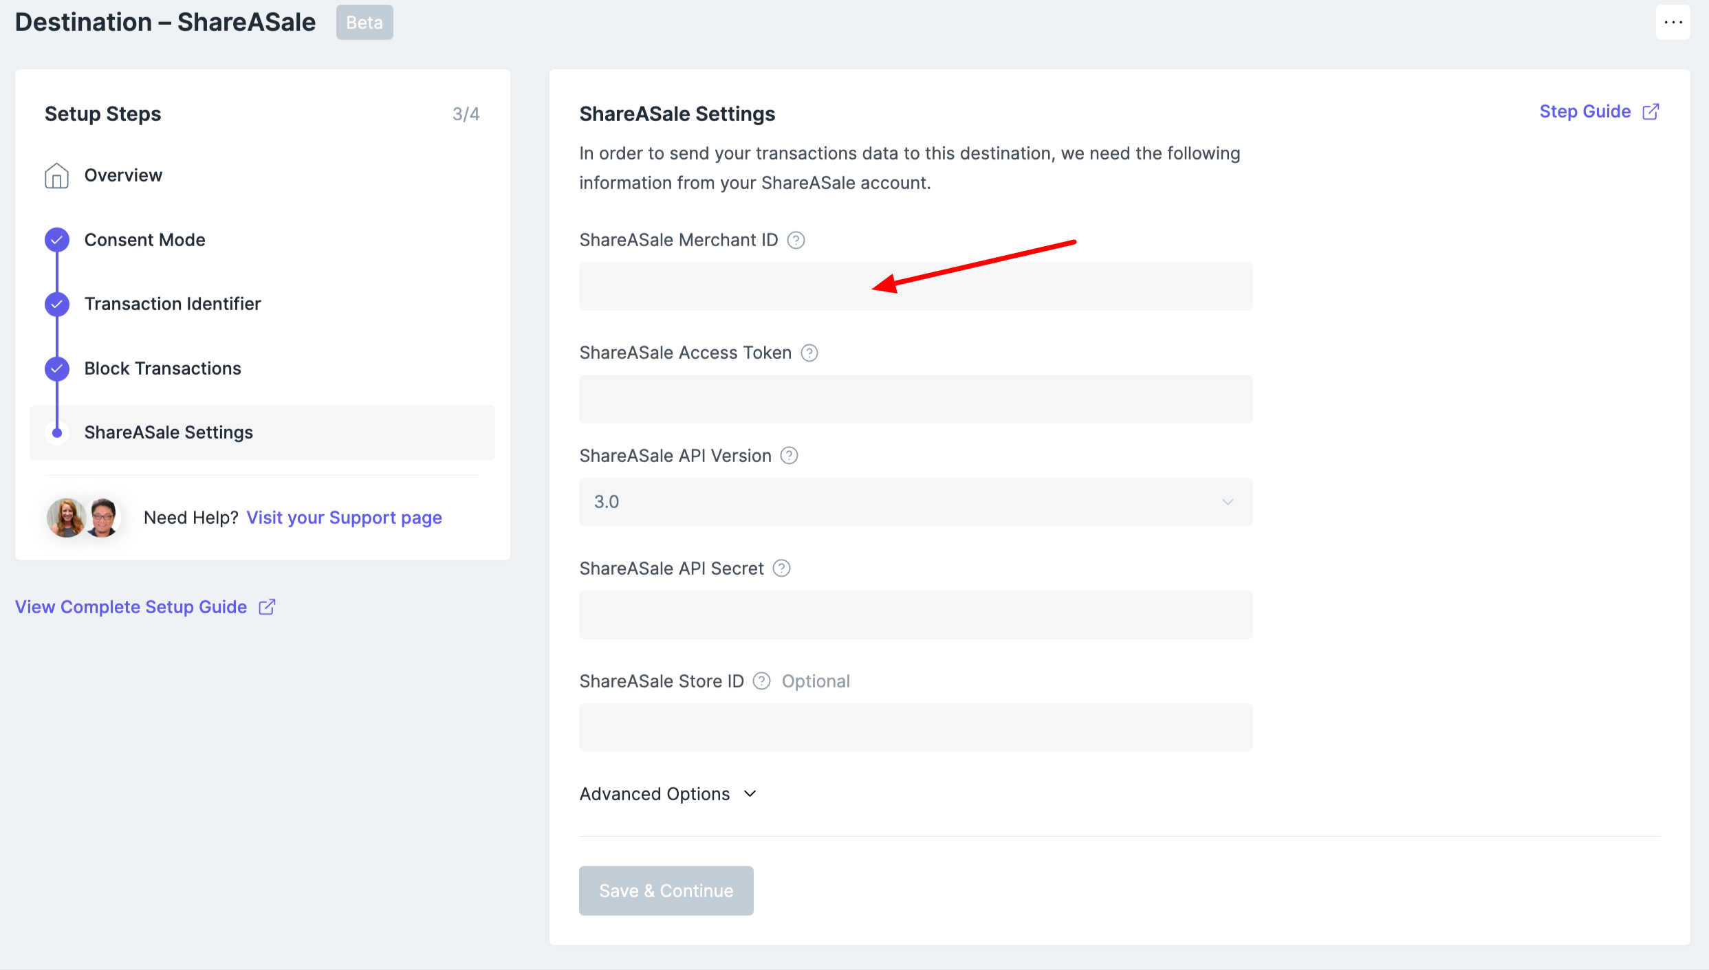This screenshot has height=970, width=1709.
Task: Open the ShareASale API Version dropdown
Action: tap(915, 502)
